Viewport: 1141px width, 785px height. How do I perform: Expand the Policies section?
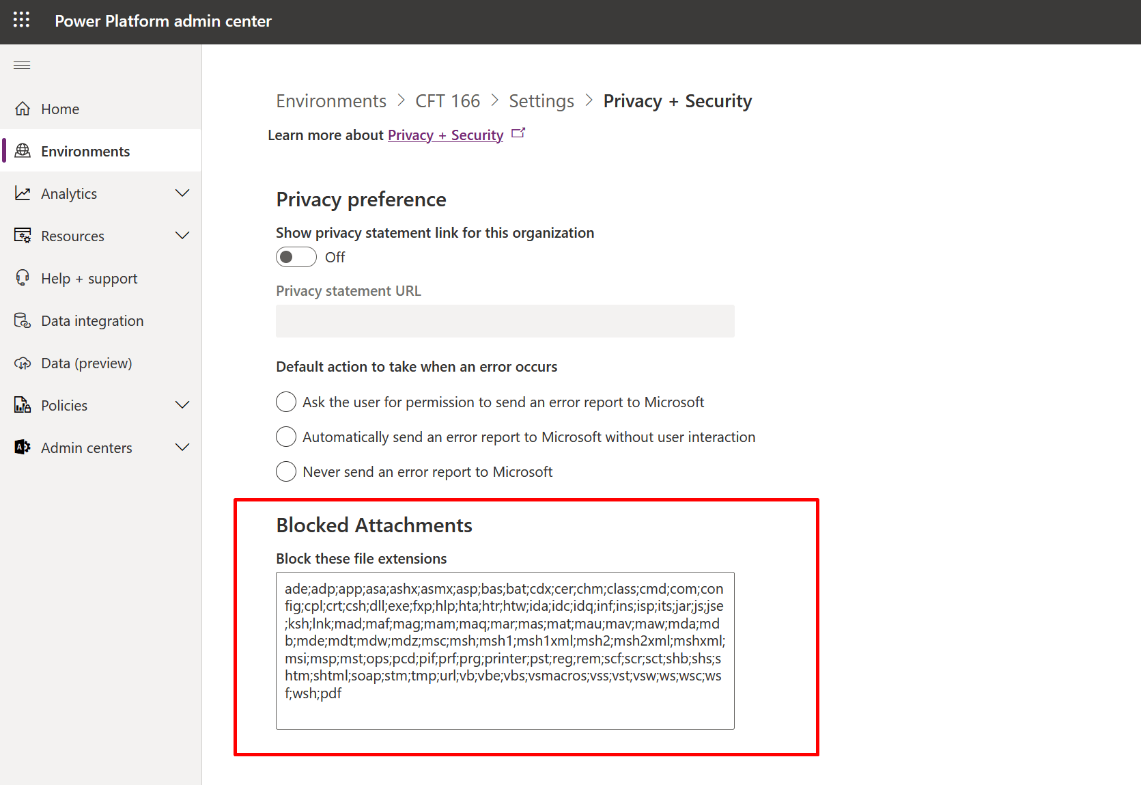click(x=182, y=404)
